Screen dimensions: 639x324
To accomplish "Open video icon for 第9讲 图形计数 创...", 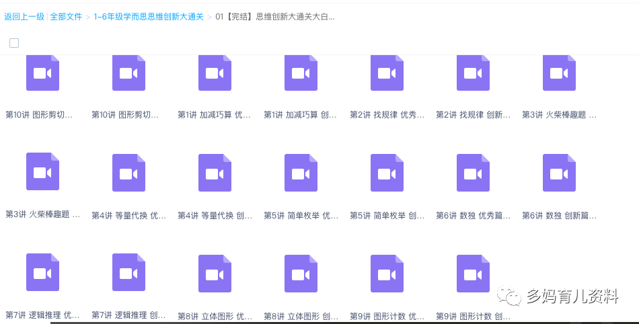I will (x=473, y=274).
